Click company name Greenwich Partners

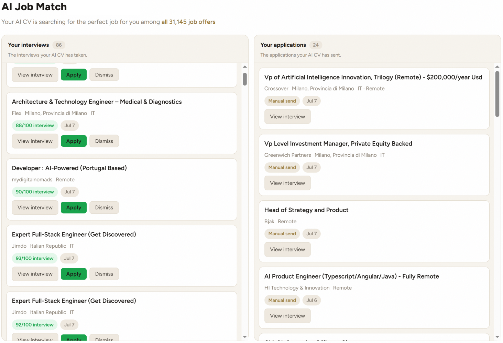[287, 155]
